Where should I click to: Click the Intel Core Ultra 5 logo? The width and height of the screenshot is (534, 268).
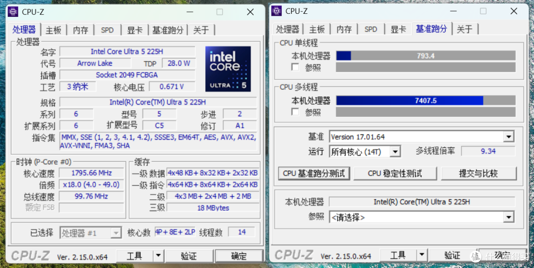(228, 69)
